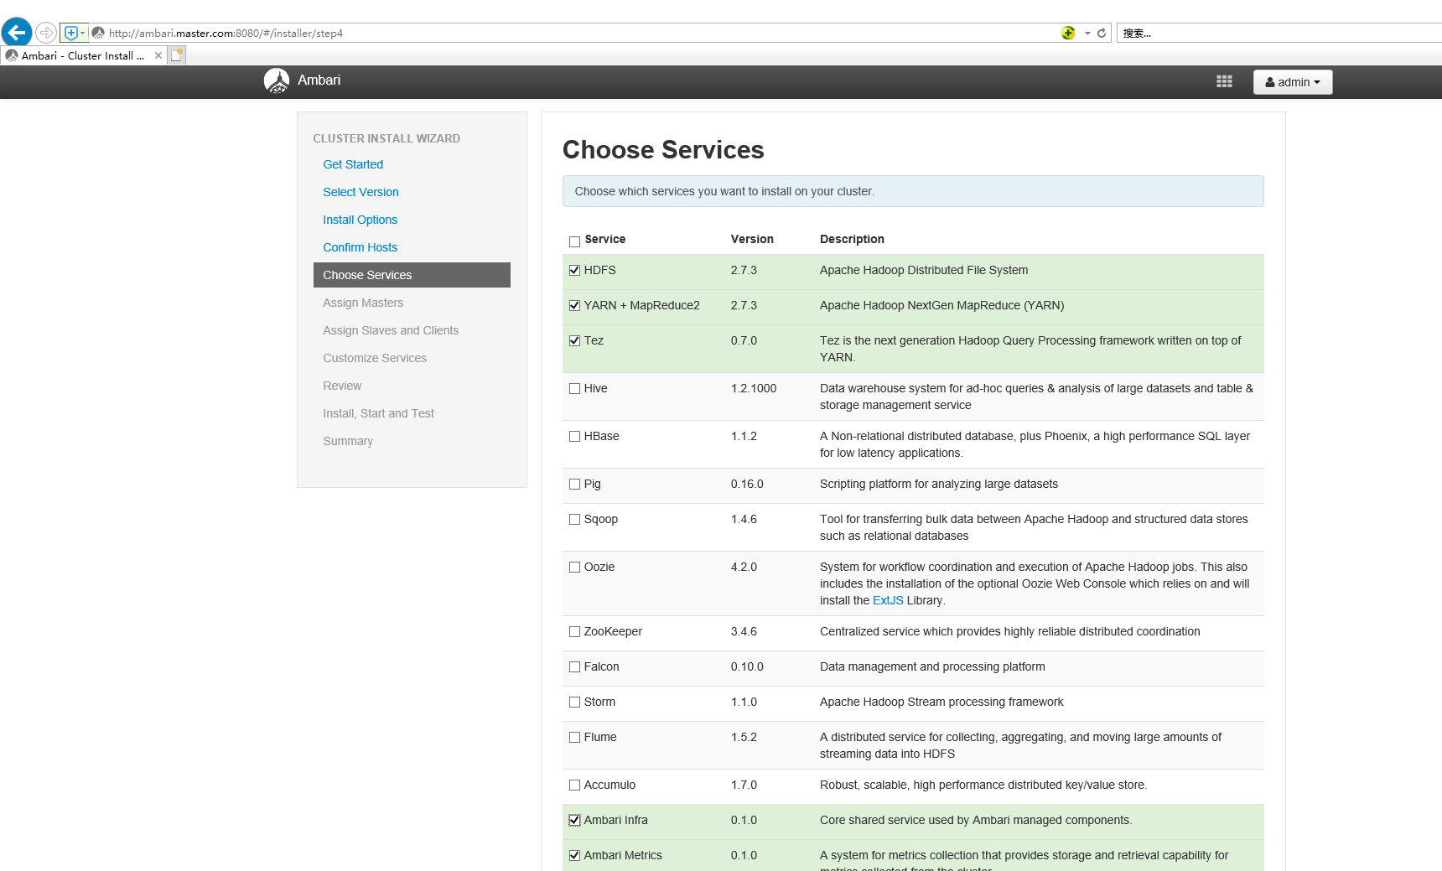Open the ExtJS library link
The image size is (1442, 871).
[888, 600]
